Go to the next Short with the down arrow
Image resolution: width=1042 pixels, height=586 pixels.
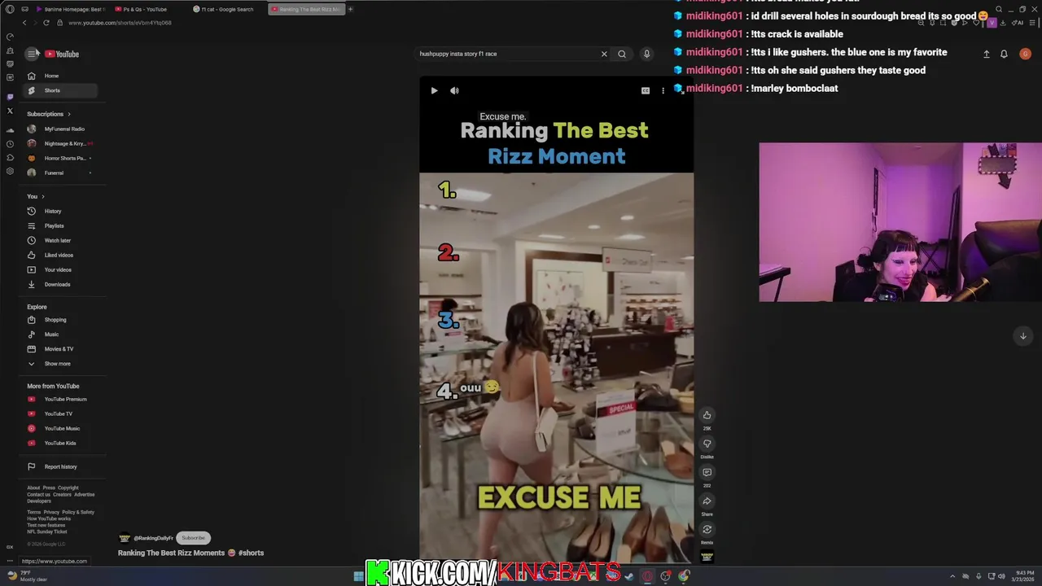tap(1023, 335)
